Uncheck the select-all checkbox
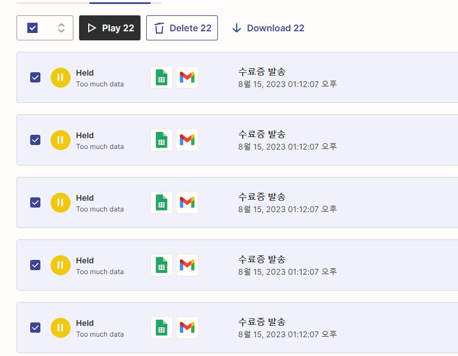This screenshot has width=458, height=356. pos(32,27)
